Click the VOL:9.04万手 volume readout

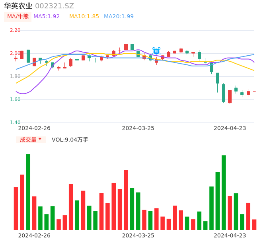[70, 140]
